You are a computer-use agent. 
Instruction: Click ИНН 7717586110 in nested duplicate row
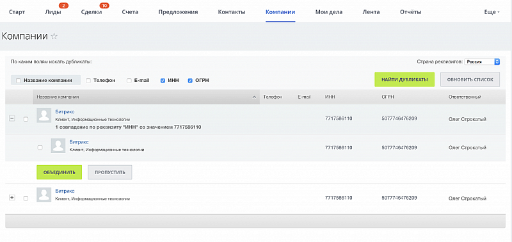click(339, 147)
